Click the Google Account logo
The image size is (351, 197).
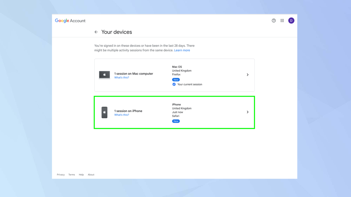click(70, 20)
